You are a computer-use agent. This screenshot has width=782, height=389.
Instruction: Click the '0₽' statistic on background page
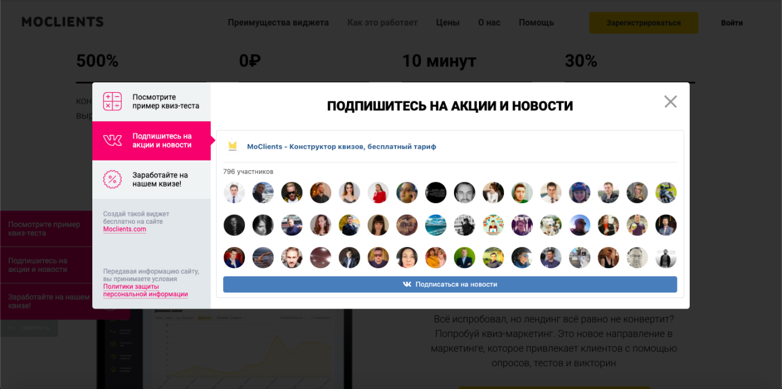(x=250, y=61)
